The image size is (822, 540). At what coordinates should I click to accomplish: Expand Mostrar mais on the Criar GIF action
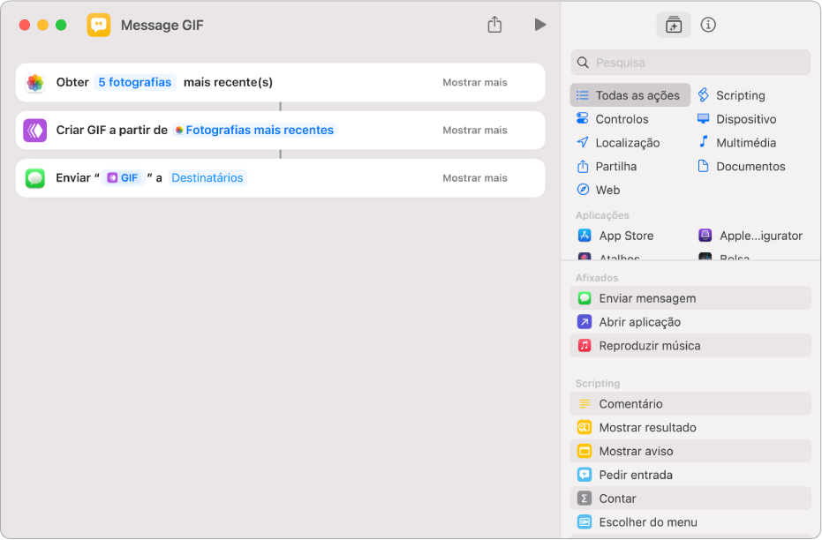[x=475, y=130]
